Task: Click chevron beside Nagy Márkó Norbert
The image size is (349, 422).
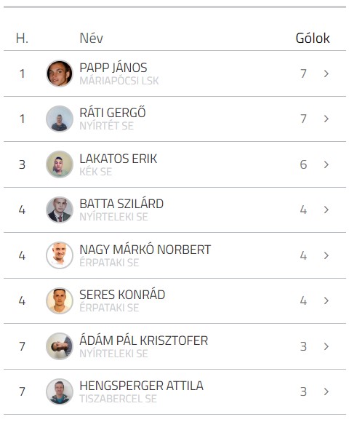Action: pos(326,255)
